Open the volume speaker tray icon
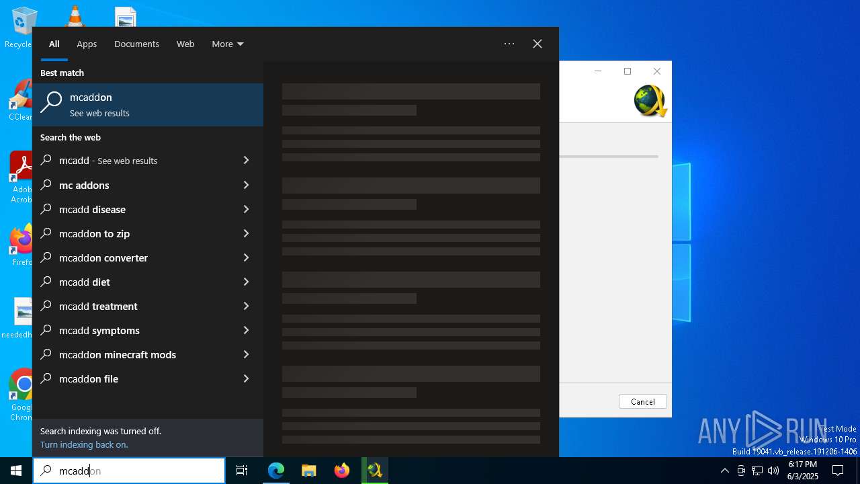 point(773,471)
